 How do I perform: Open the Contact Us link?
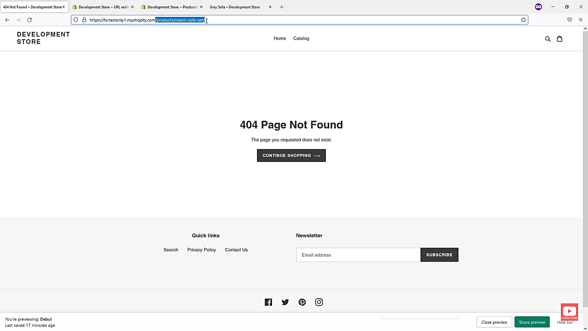pos(236,250)
